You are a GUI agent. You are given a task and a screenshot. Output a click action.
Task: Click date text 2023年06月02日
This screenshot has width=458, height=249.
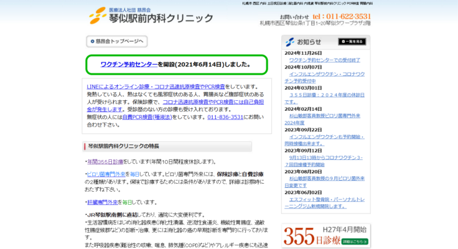303,192
